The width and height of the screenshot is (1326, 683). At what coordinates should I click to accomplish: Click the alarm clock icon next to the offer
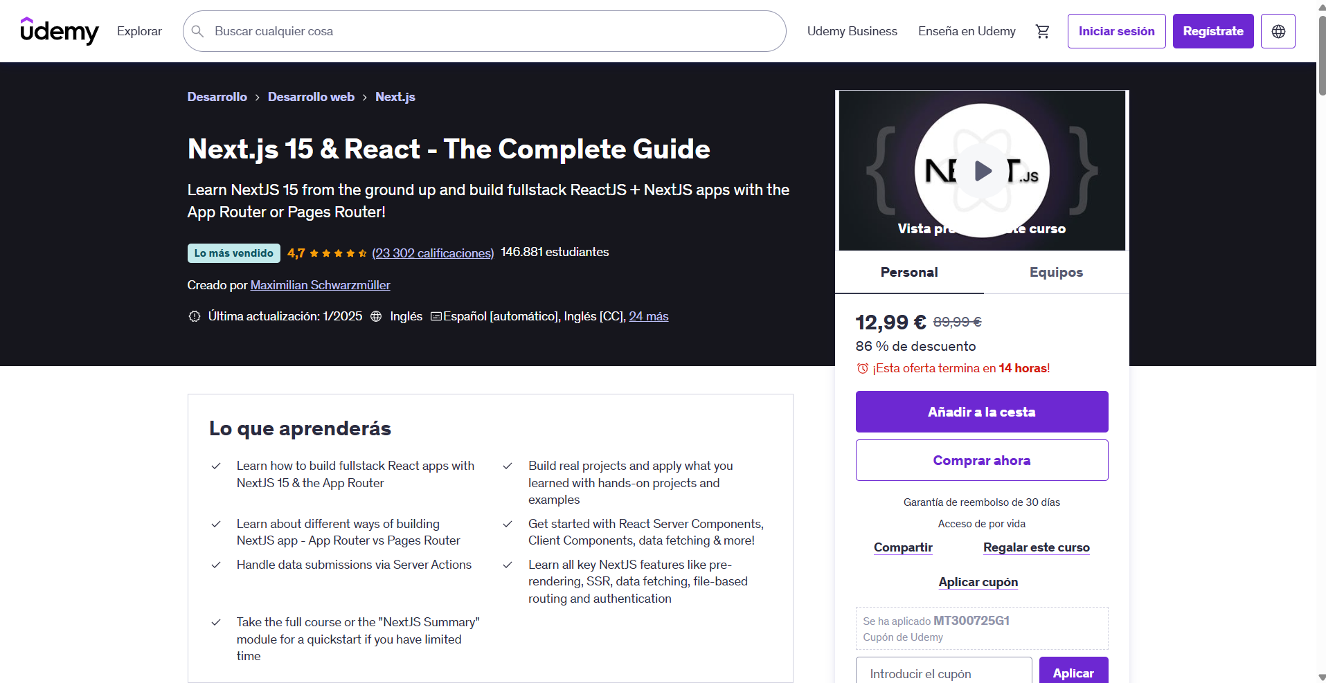tap(861, 368)
